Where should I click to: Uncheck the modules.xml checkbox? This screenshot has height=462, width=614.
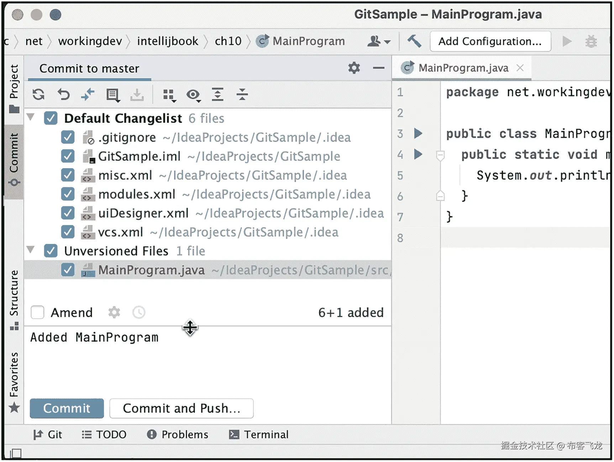point(68,194)
